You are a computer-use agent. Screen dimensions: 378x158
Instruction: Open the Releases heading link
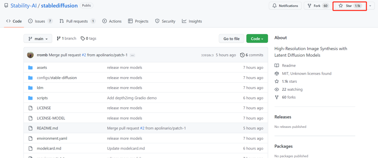pos(283,117)
